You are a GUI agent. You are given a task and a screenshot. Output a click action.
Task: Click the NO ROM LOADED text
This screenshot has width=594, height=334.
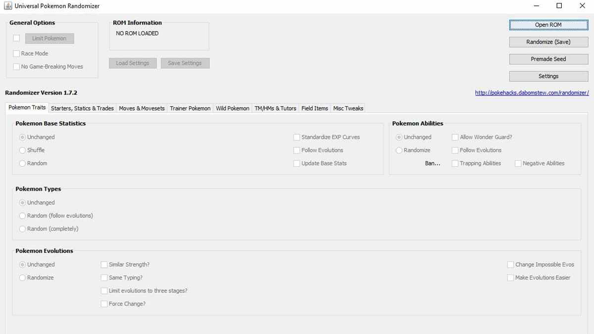(137, 34)
